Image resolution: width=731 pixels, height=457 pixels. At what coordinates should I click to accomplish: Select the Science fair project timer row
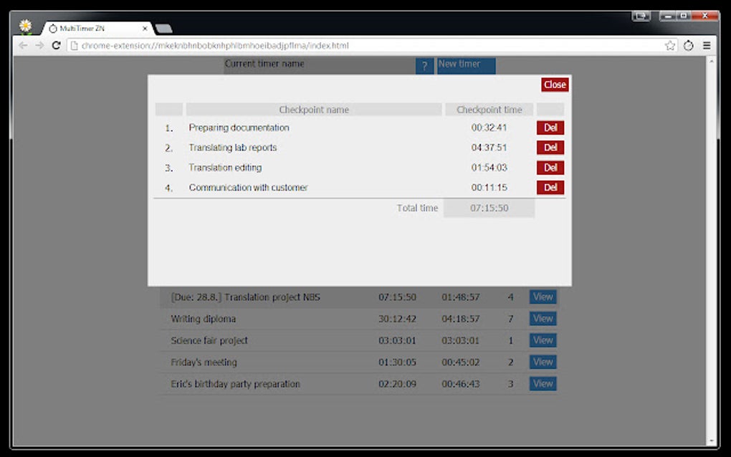click(359, 340)
